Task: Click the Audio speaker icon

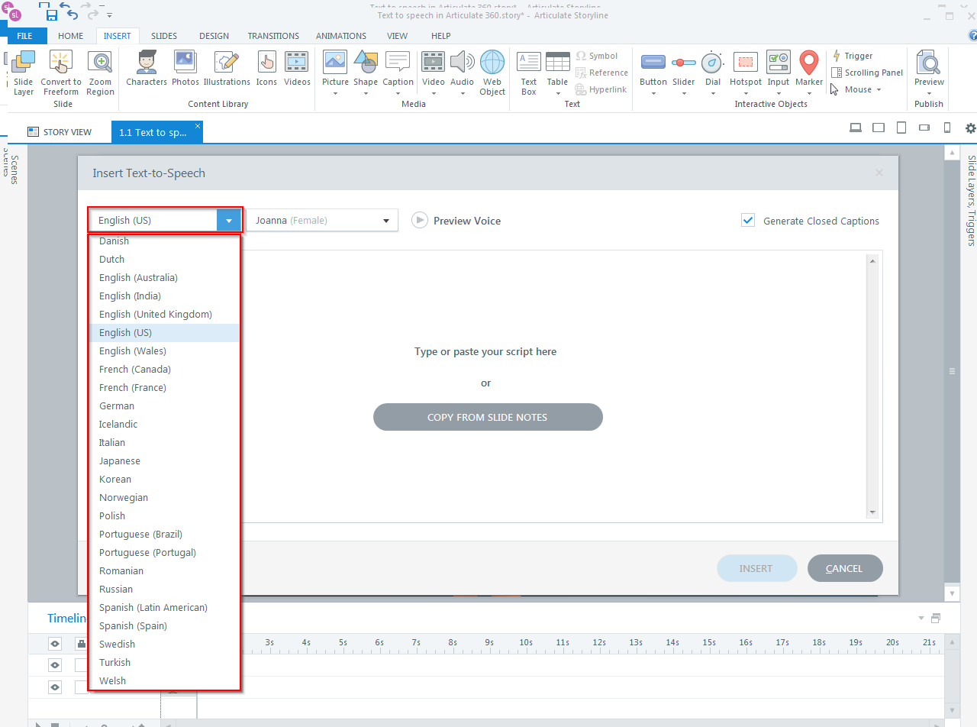Action: pos(462,62)
